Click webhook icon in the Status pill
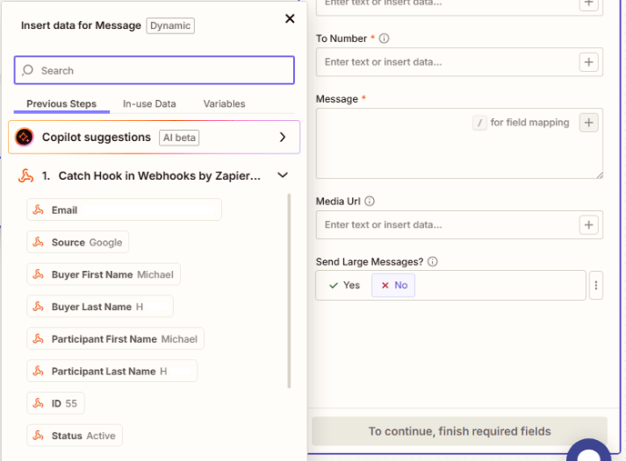This screenshot has height=461, width=626. pos(38,436)
